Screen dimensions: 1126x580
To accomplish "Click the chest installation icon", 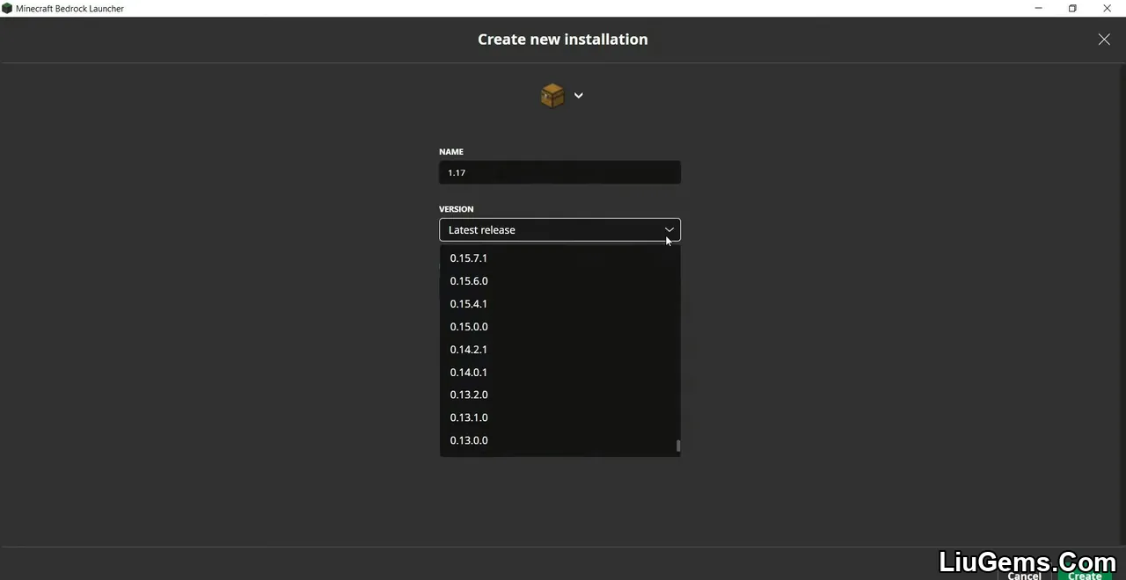I will (552, 95).
